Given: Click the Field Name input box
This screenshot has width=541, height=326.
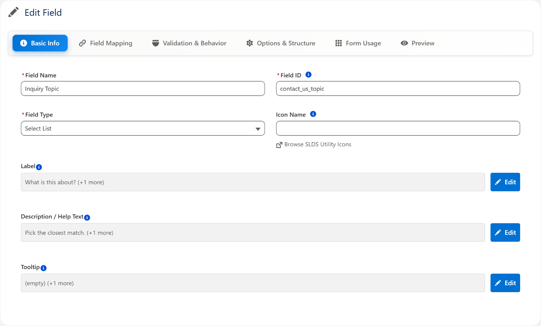Looking at the screenshot, I should [x=143, y=89].
